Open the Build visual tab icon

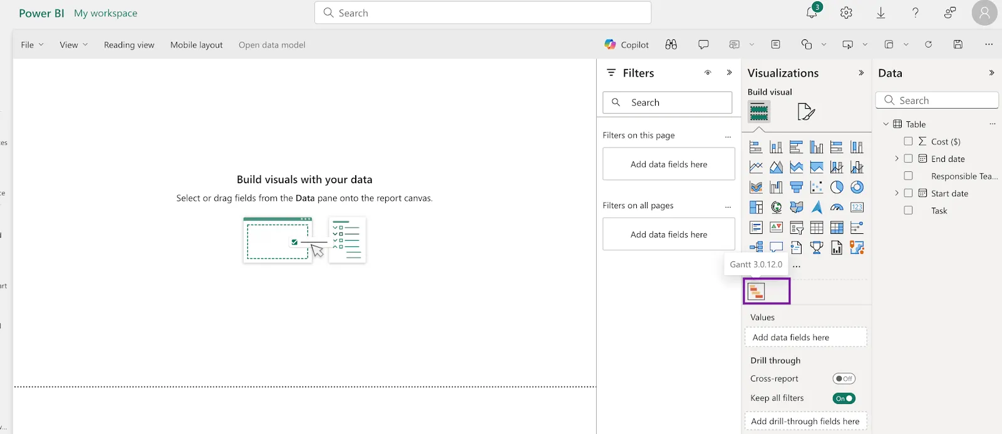[x=759, y=112]
